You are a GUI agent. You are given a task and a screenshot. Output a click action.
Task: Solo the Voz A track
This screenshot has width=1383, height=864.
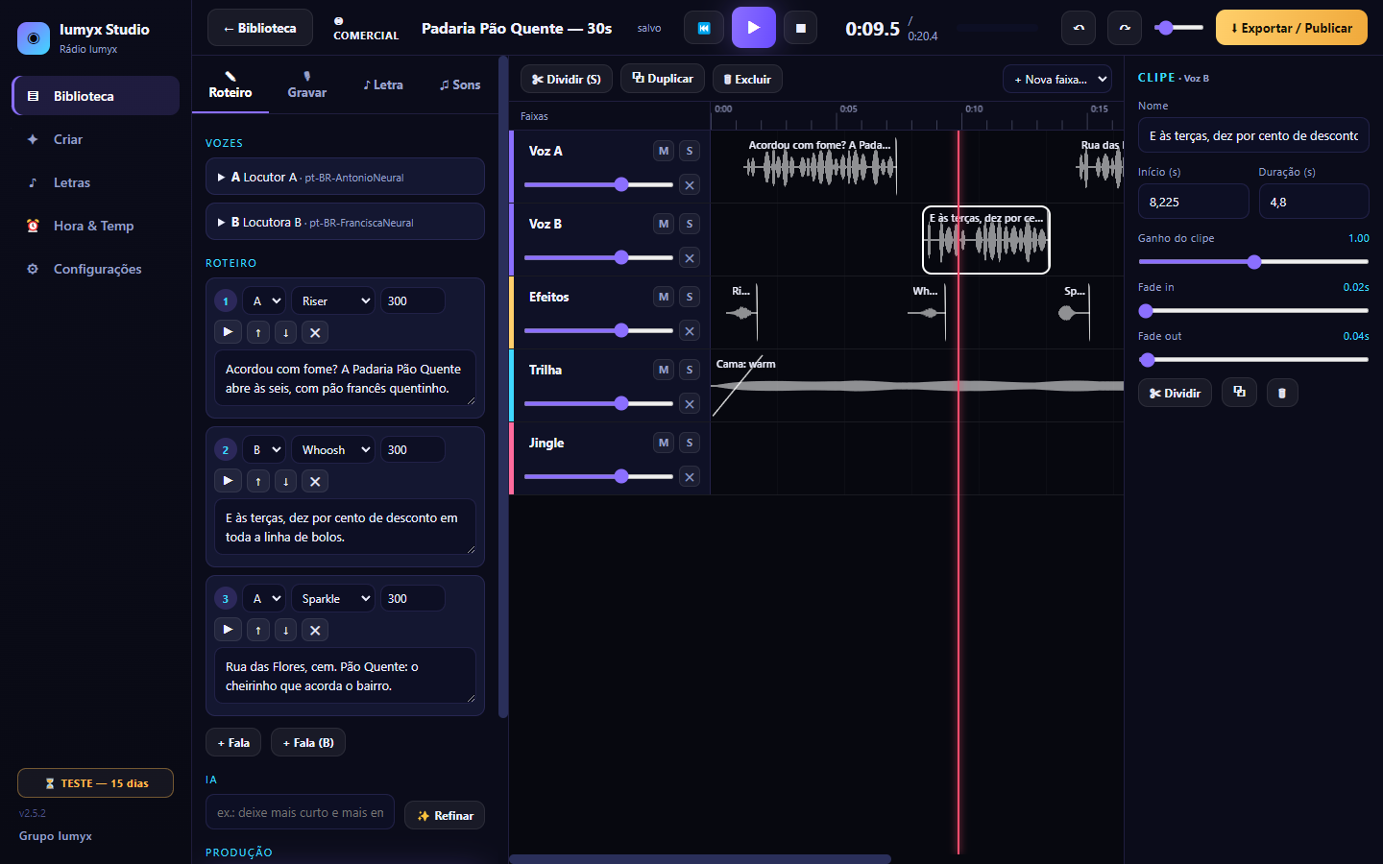[690, 151]
